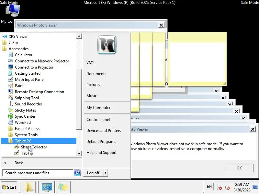Open the shutdown options arrow next to Log off
The image size is (259, 194).
pyautogui.click(x=106, y=173)
